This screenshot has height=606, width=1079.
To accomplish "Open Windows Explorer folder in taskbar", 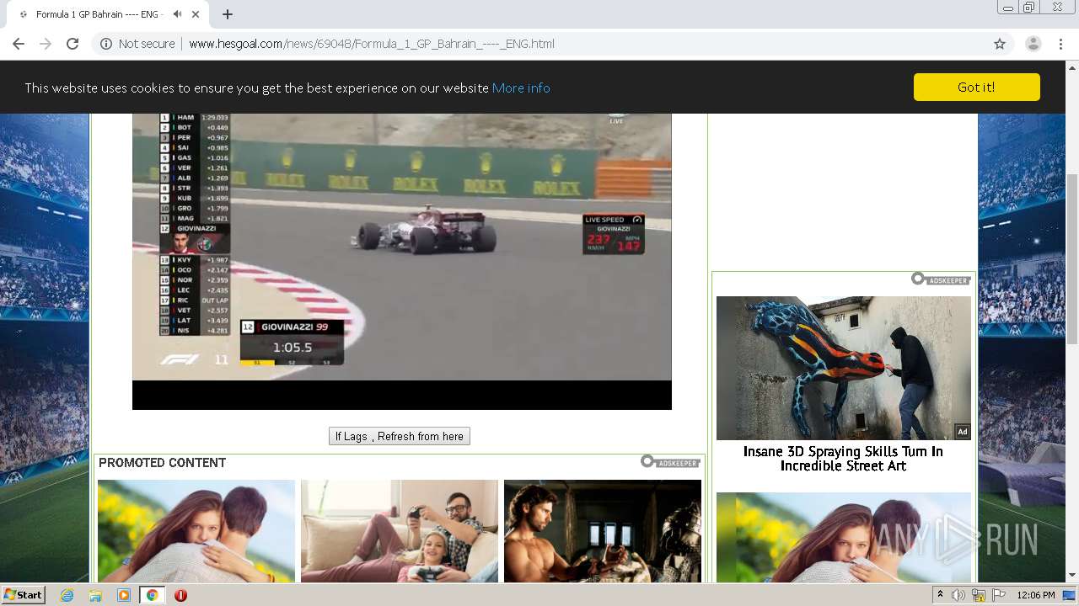I will pos(95,595).
